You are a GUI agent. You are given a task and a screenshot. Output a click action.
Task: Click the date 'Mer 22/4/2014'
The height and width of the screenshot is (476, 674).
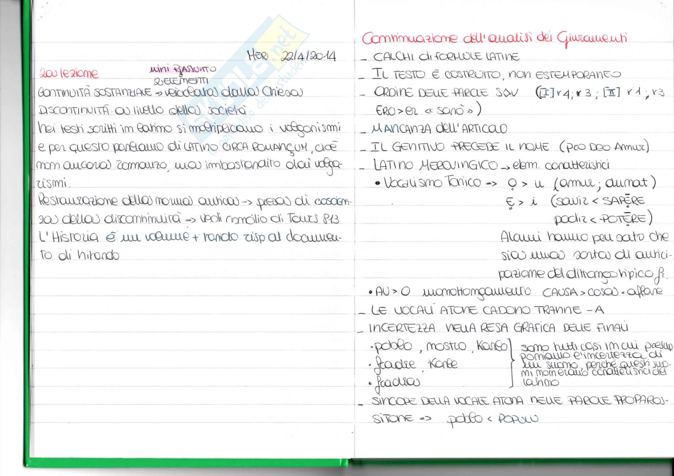[291, 56]
